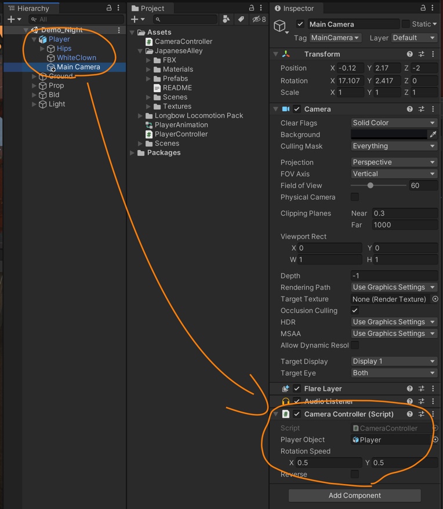Open the search by type filter in Project

click(x=226, y=19)
